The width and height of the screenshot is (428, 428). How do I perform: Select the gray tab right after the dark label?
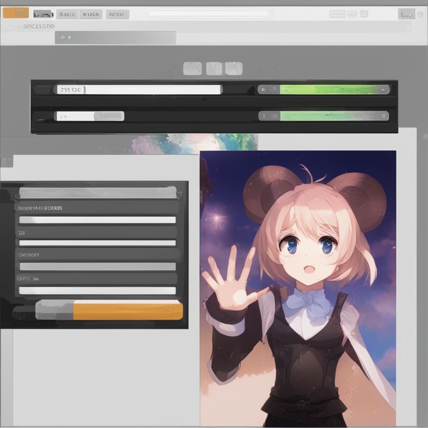tap(67, 14)
